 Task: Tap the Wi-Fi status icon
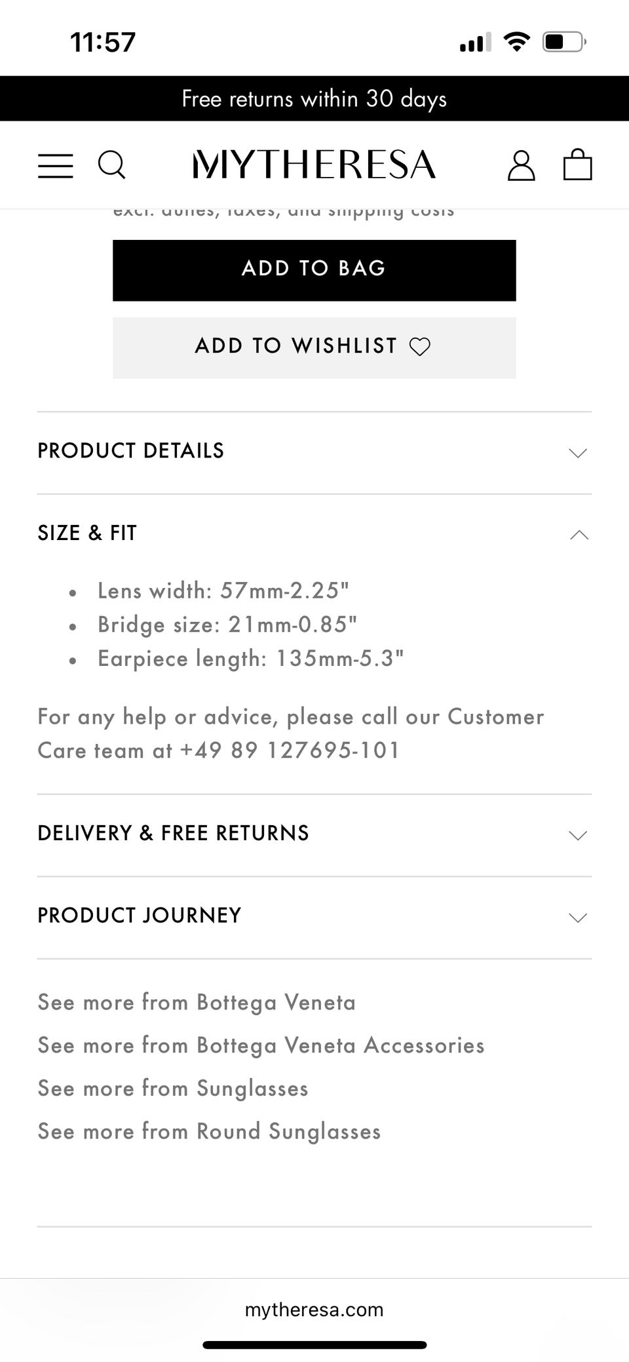point(516,43)
